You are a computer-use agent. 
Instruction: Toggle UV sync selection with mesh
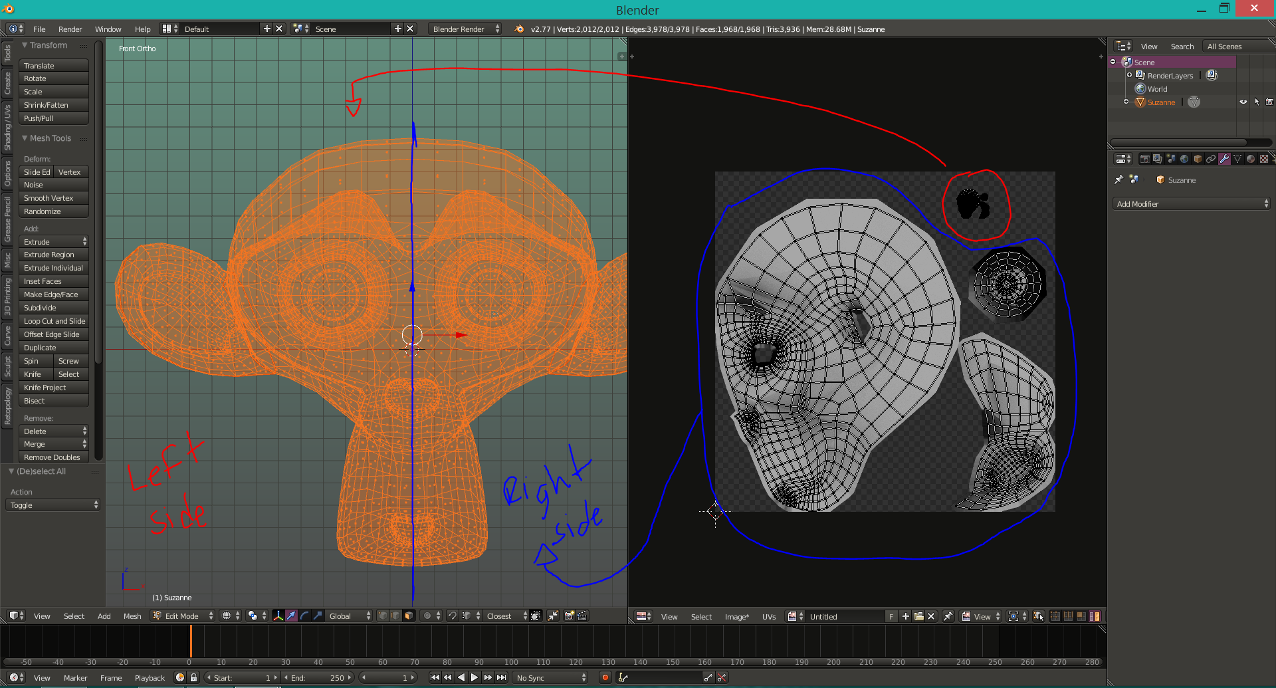1038,616
